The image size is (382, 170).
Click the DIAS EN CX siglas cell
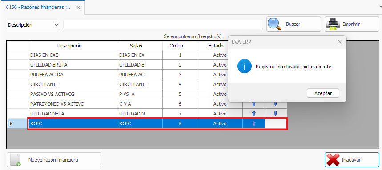(141, 55)
